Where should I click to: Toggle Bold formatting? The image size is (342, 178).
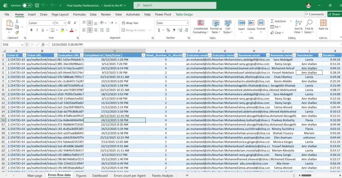click(x=31, y=30)
